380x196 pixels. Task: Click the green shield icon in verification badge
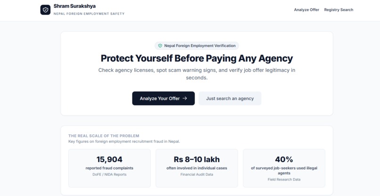[x=160, y=46]
